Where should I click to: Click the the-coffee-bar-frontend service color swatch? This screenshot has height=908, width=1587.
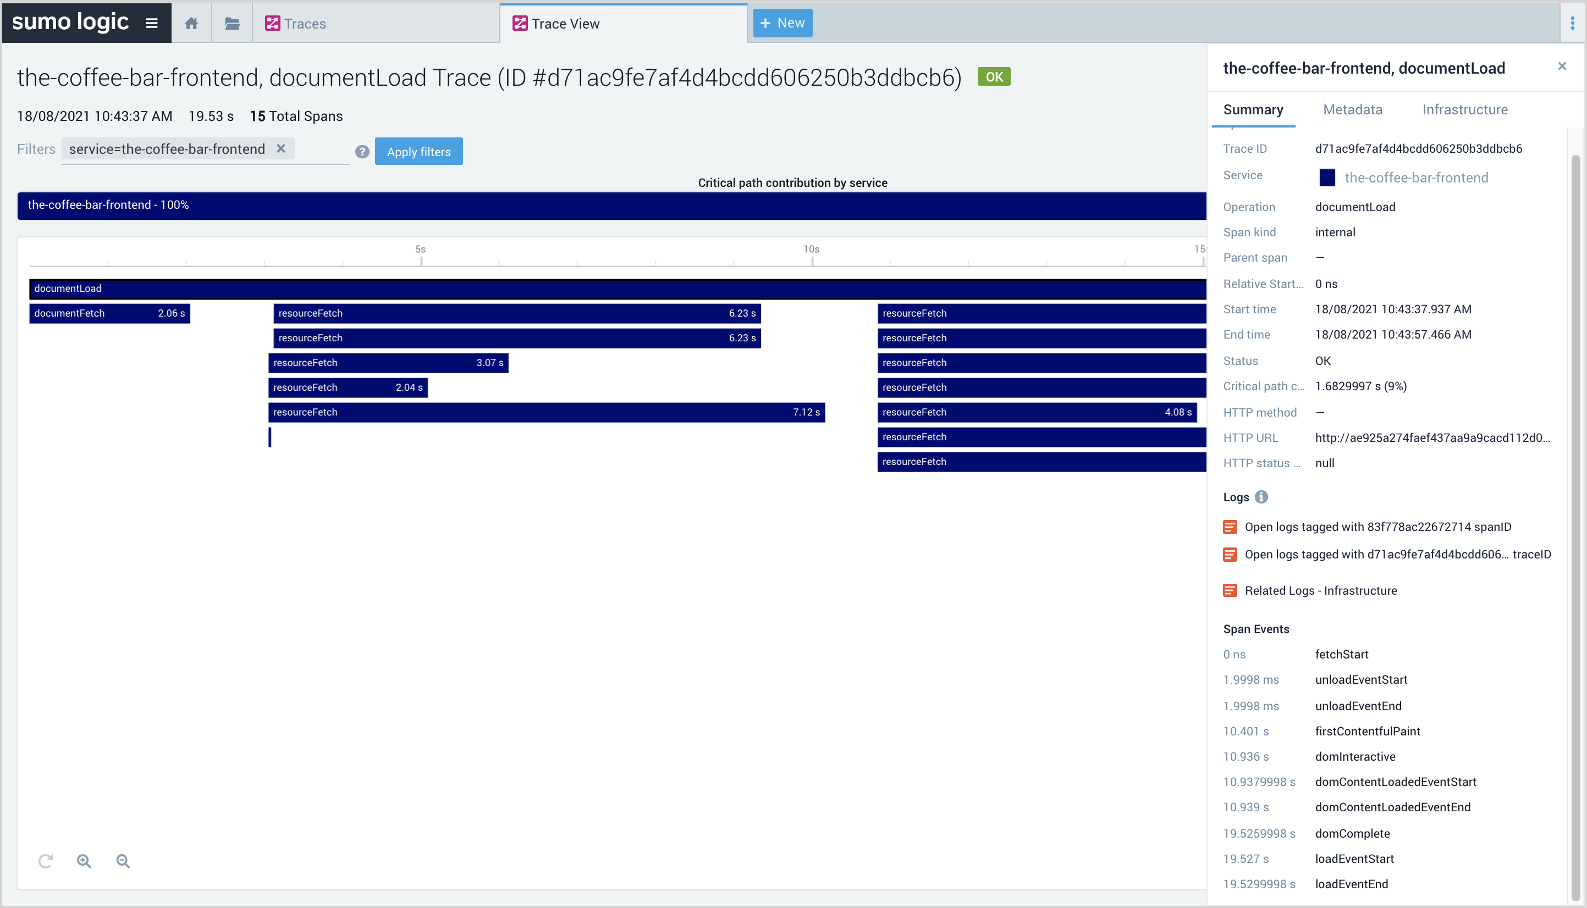click(1327, 178)
